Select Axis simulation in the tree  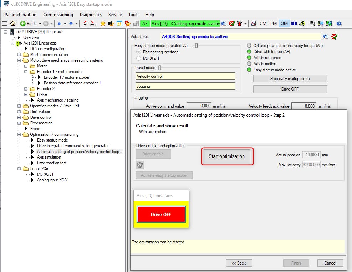tap(49, 157)
